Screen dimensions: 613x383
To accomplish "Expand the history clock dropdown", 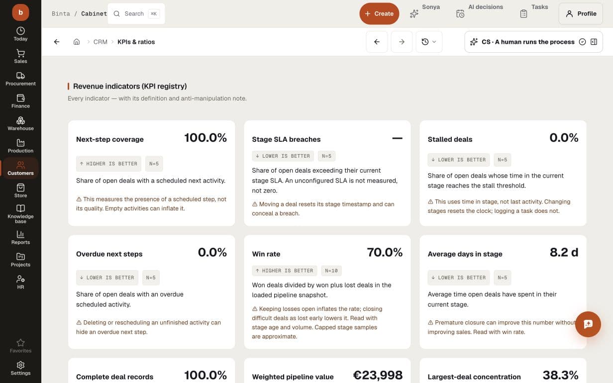I will pos(428,42).
